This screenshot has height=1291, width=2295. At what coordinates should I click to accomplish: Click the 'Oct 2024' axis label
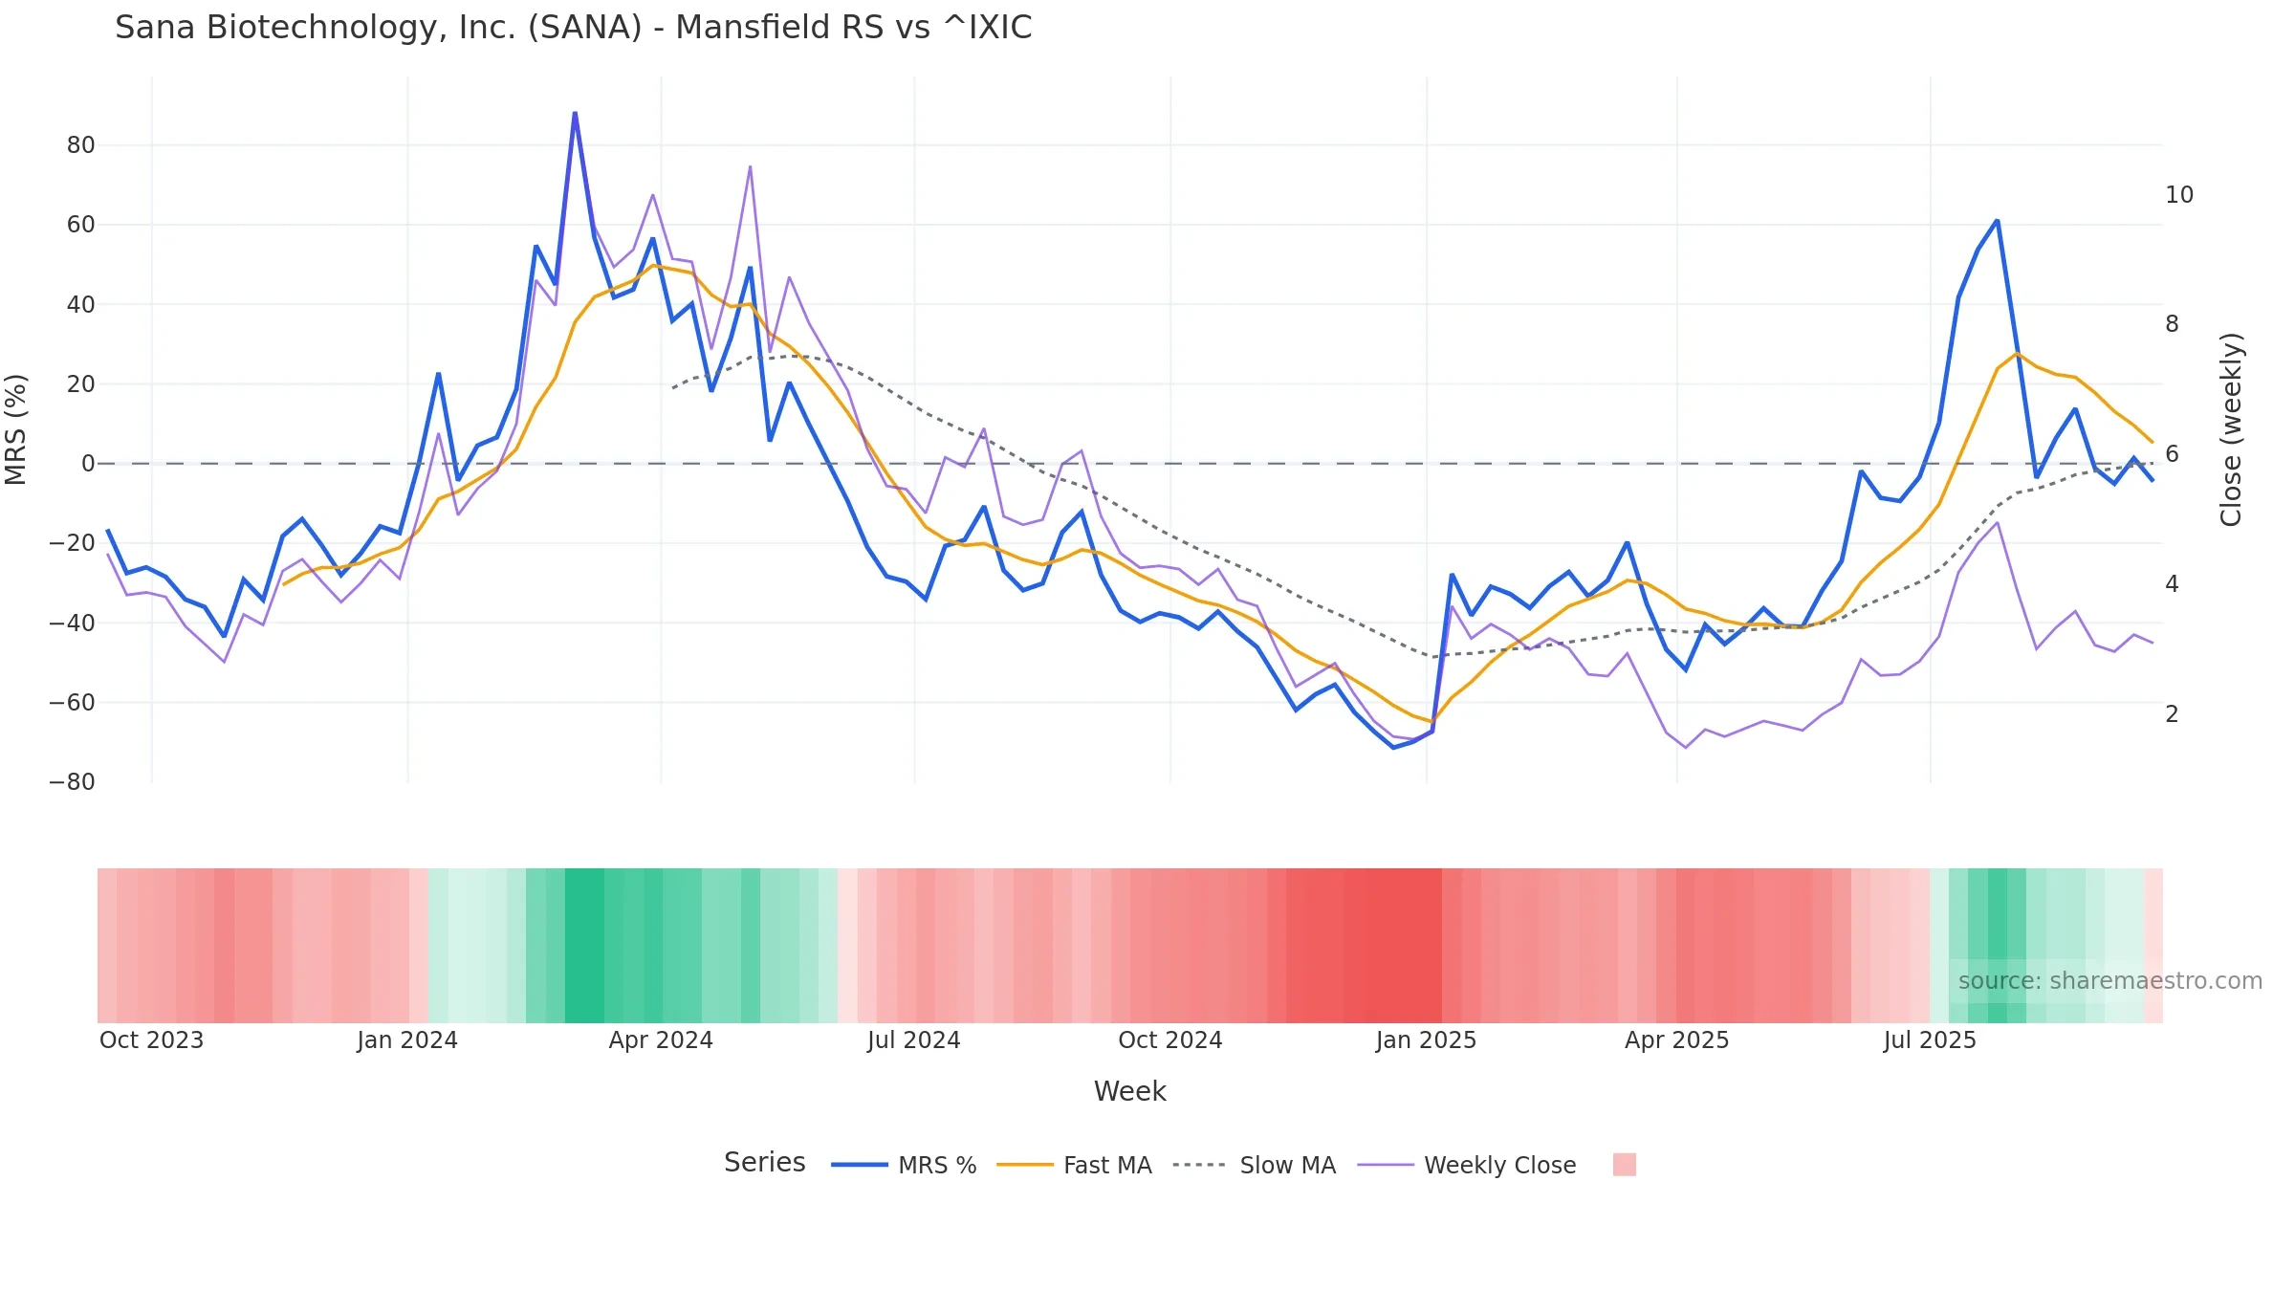pyautogui.click(x=1170, y=1040)
